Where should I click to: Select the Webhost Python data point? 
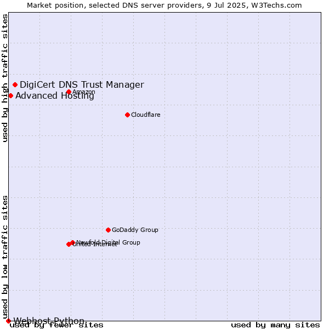(x=8, y=321)
